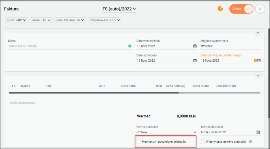Click orange alert icon in tax date field
The height and width of the screenshot is (149, 270).
point(255,60)
